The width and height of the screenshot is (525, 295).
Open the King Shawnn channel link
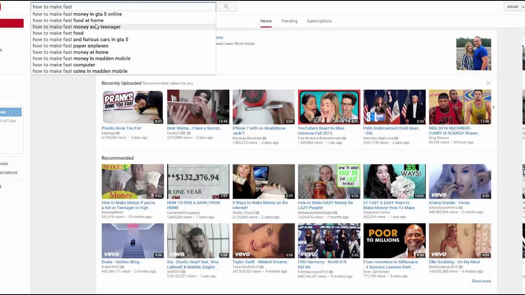(x=439, y=138)
